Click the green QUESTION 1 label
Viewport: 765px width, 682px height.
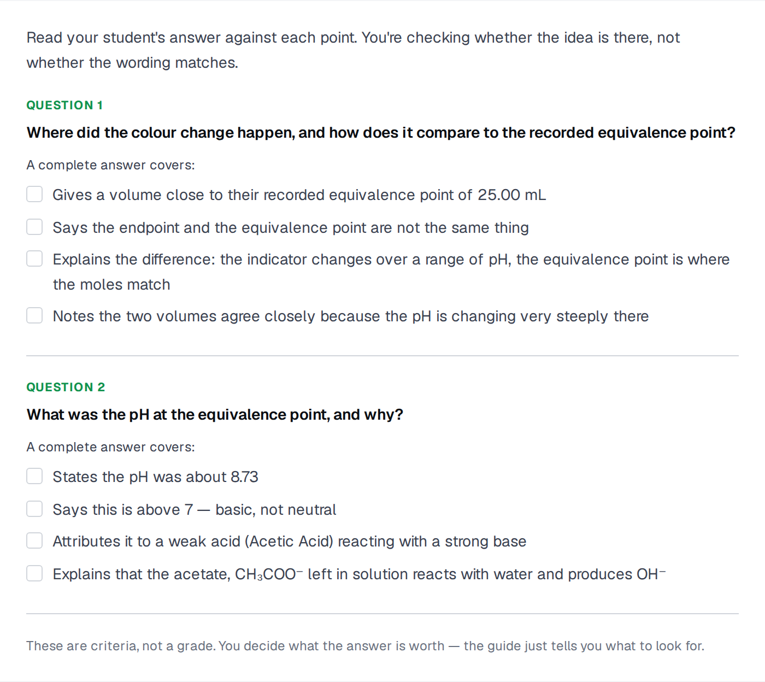point(64,105)
